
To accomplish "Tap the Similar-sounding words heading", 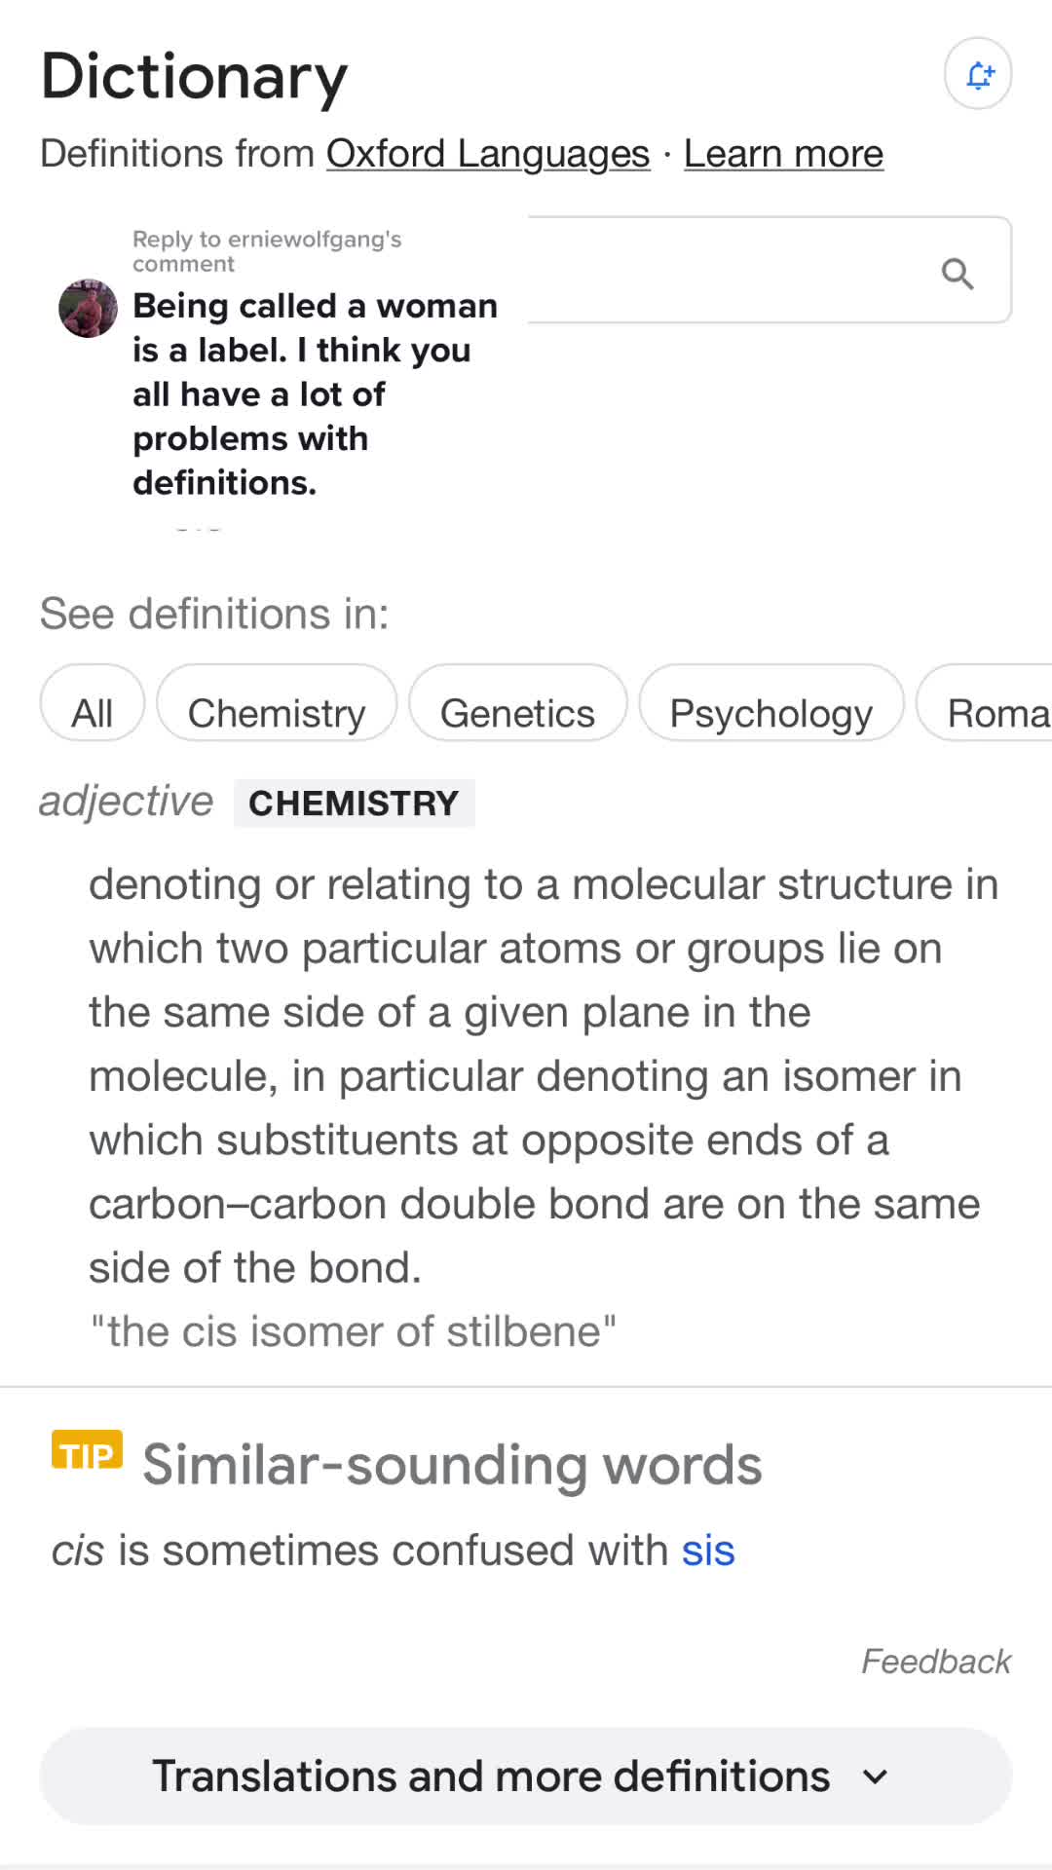I will tap(452, 1465).
